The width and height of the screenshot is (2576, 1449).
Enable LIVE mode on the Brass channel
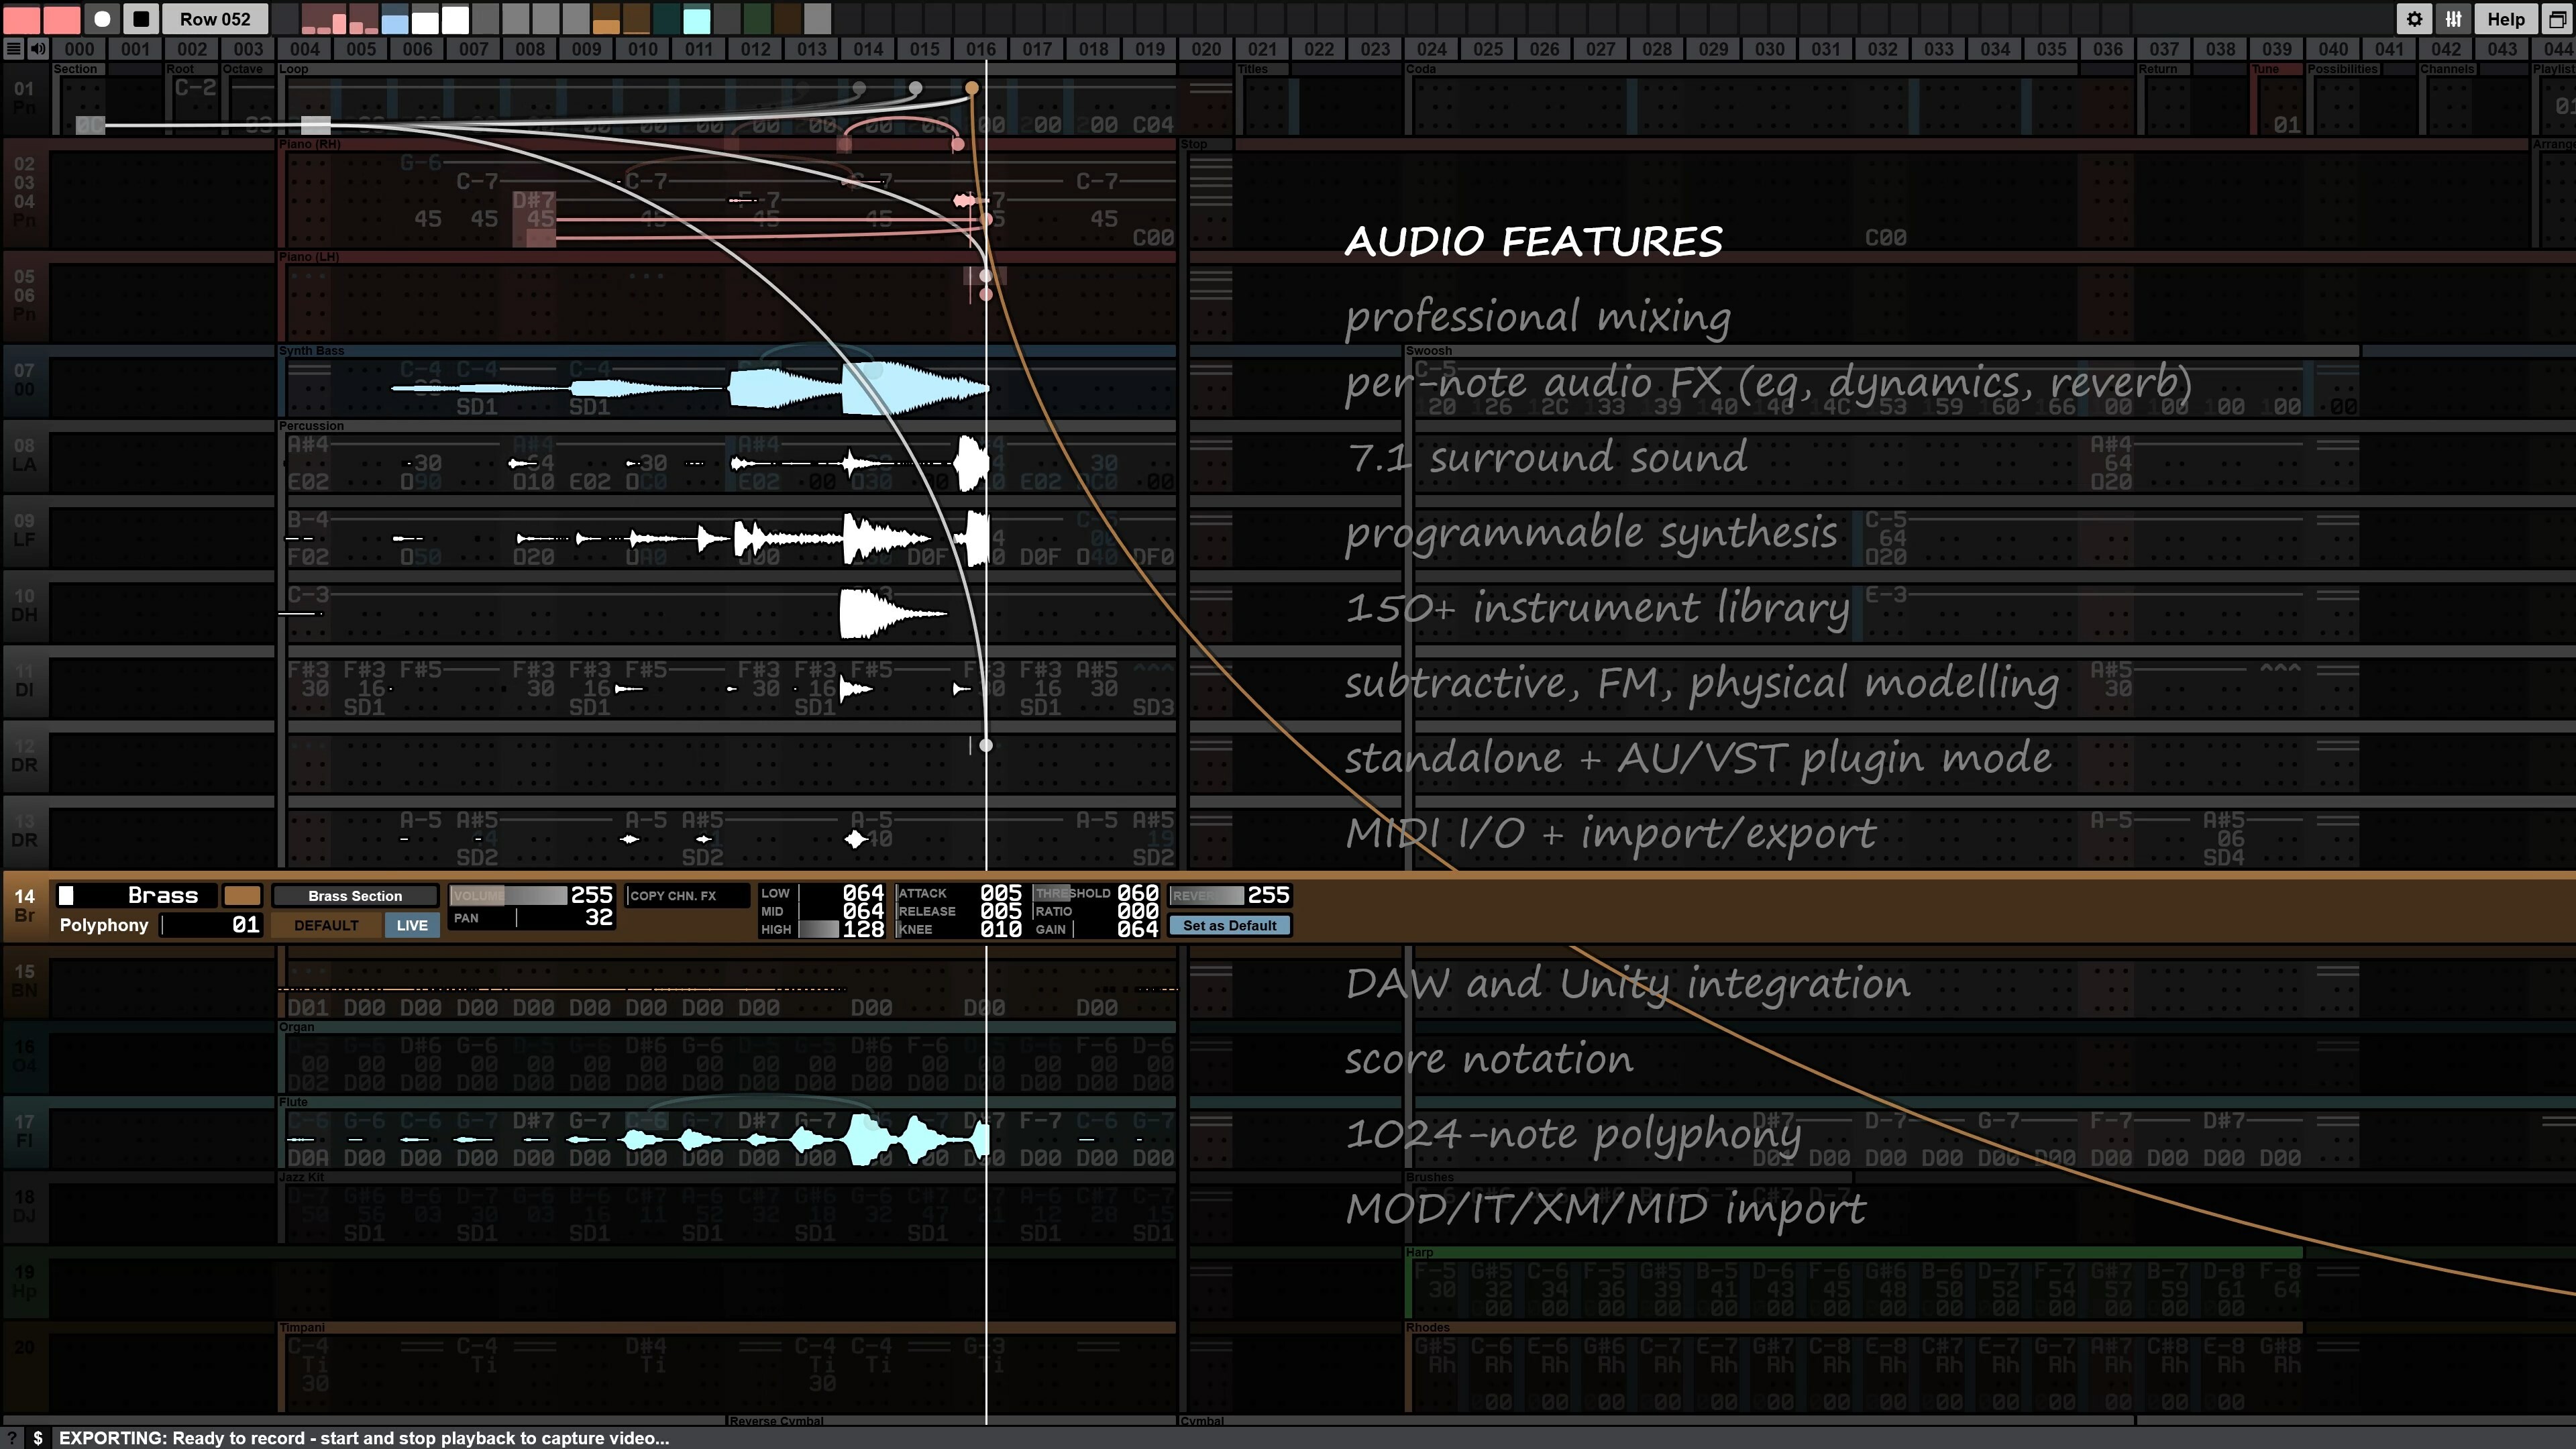point(411,925)
